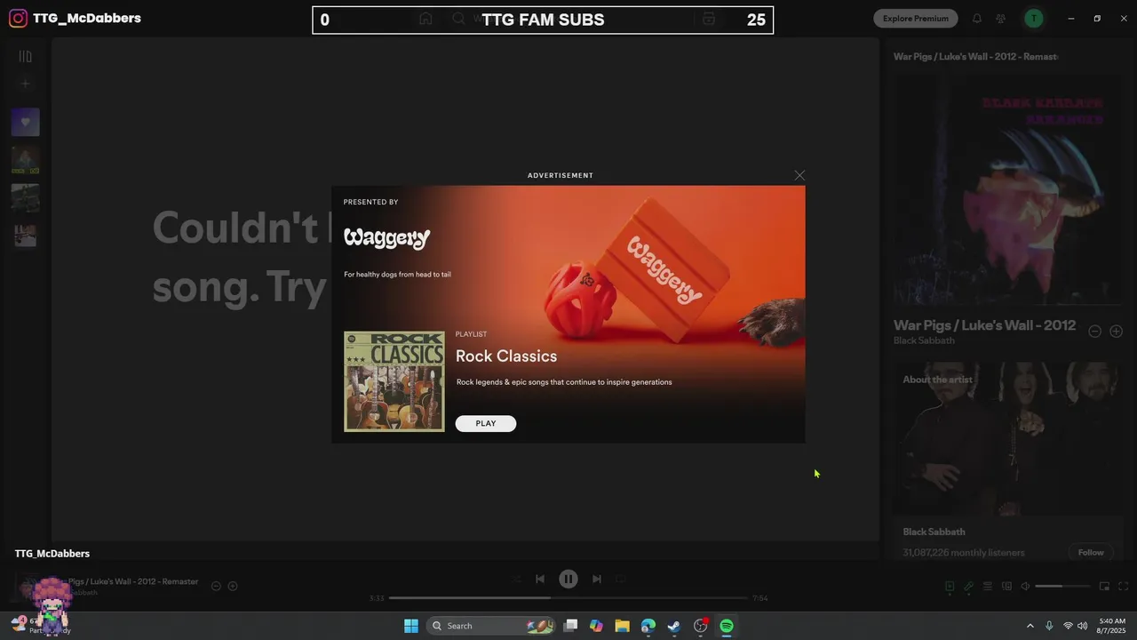Click the Windows taskbar Search box
Image resolution: width=1137 pixels, height=640 pixels.
coord(492,626)
